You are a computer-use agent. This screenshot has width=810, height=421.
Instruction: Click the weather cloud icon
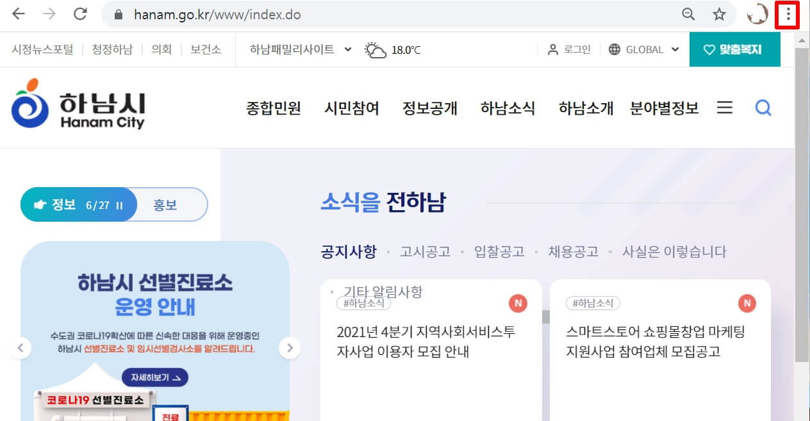376,50
